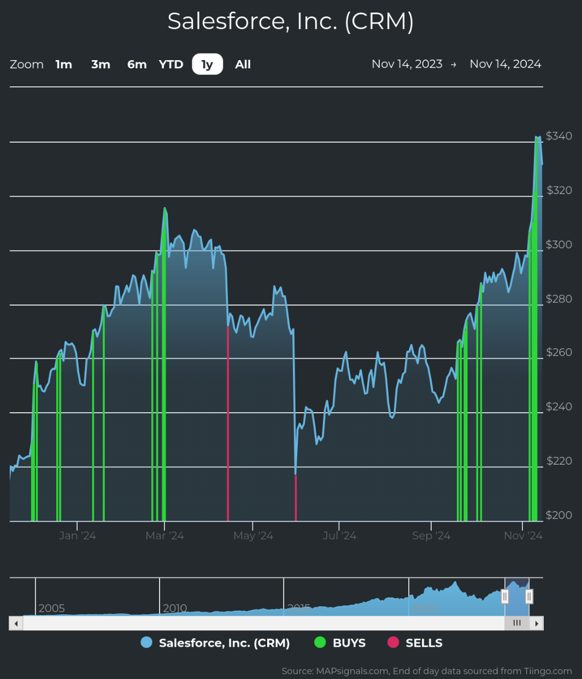Click the Jul '24 axis label
The height and width of the screenshot is (679, 582).
(339, 536)
